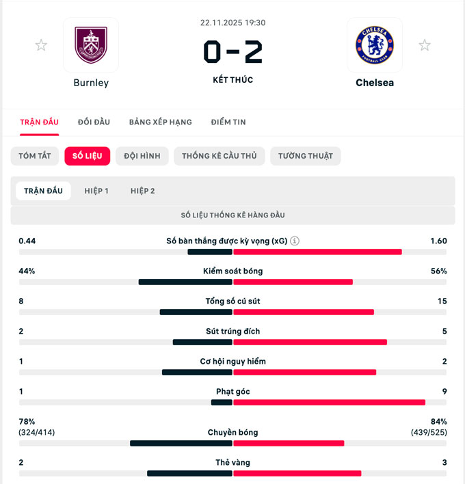
Task: Open the ĐỘI HÌNH lineups view
Action: click(142, 156)
